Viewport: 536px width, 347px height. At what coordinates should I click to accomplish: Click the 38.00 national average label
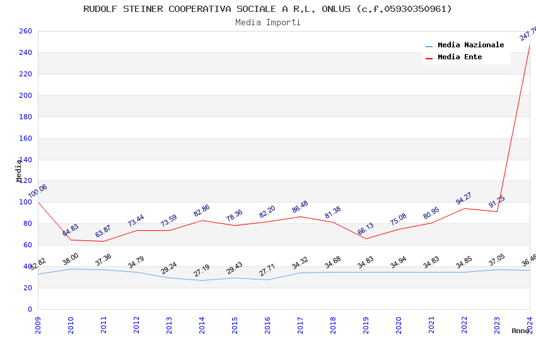71,259
